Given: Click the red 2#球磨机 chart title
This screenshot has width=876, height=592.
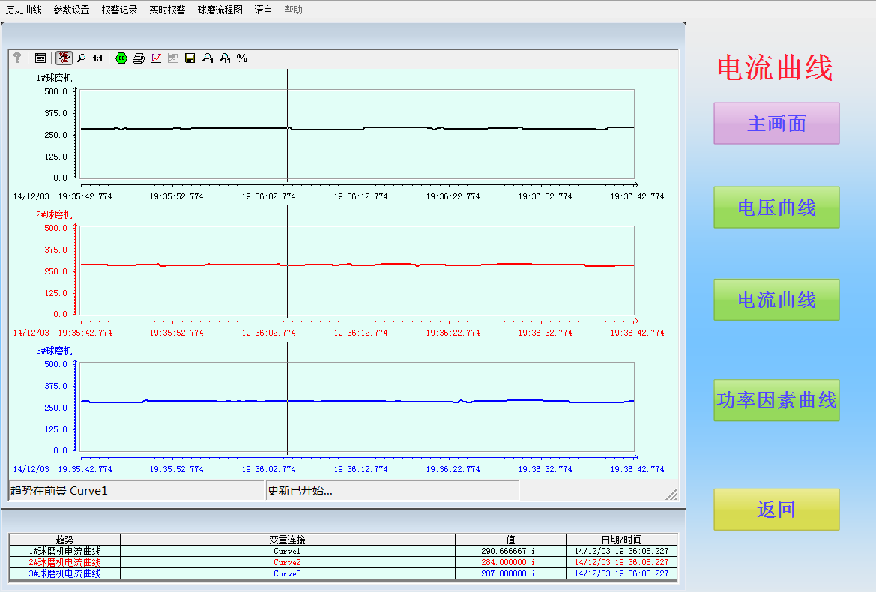Looking at the screenshot, I should click(54, 214).
